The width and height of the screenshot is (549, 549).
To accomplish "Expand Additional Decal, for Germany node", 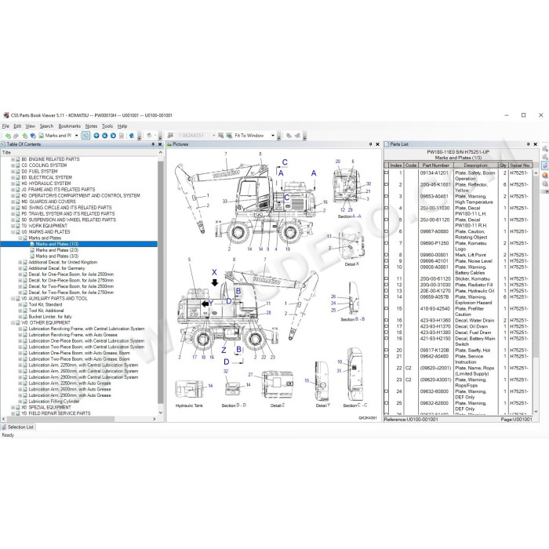I will coord(20,268).
